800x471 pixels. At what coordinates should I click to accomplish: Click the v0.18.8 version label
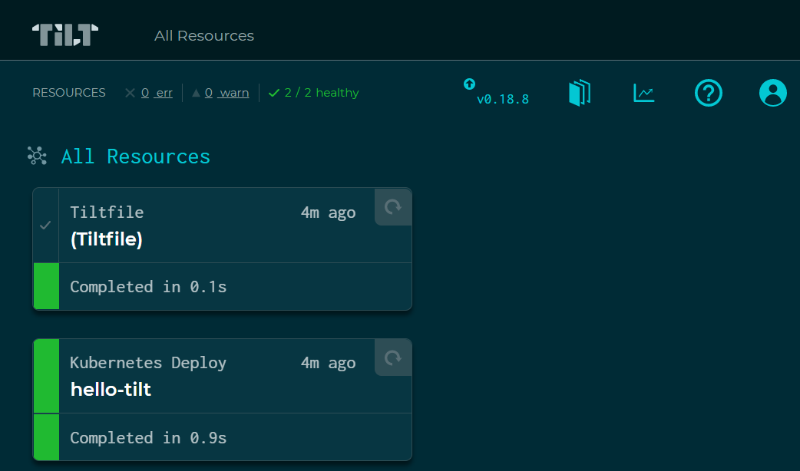tap(503, 100)
